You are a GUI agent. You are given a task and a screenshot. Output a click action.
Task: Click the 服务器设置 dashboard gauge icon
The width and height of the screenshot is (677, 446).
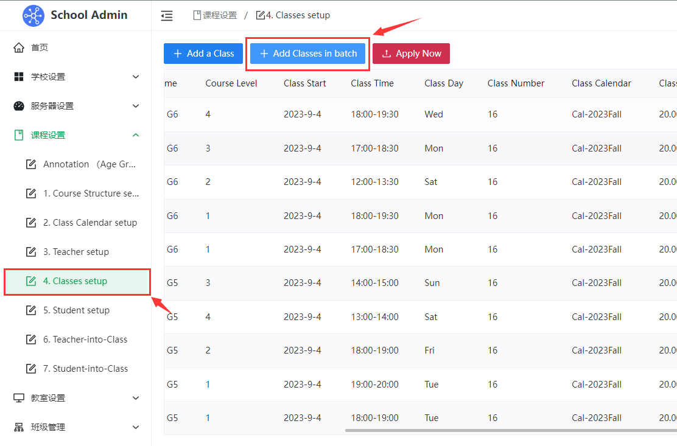[x=19, y=106]
